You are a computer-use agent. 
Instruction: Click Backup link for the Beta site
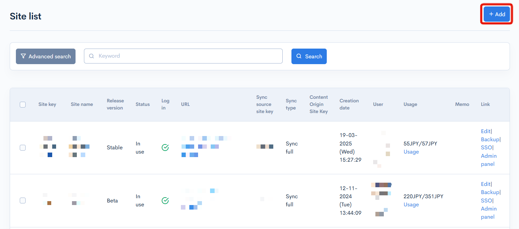(490, 192)
